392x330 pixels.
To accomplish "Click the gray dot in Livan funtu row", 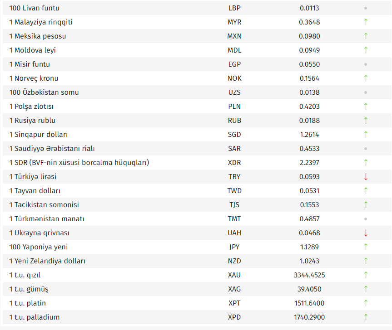I will tap(366, 8).
